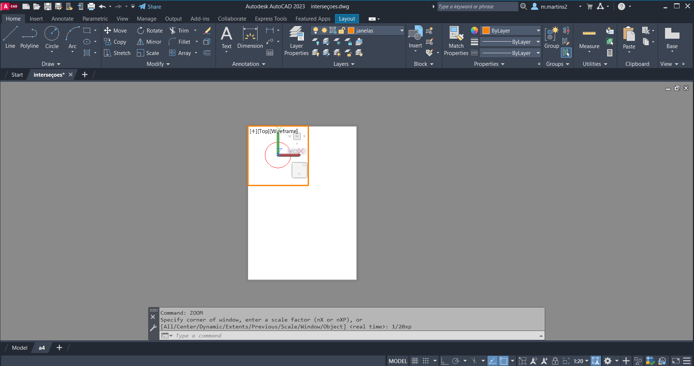Open the janelas layer dropdown

pos(402,31)
